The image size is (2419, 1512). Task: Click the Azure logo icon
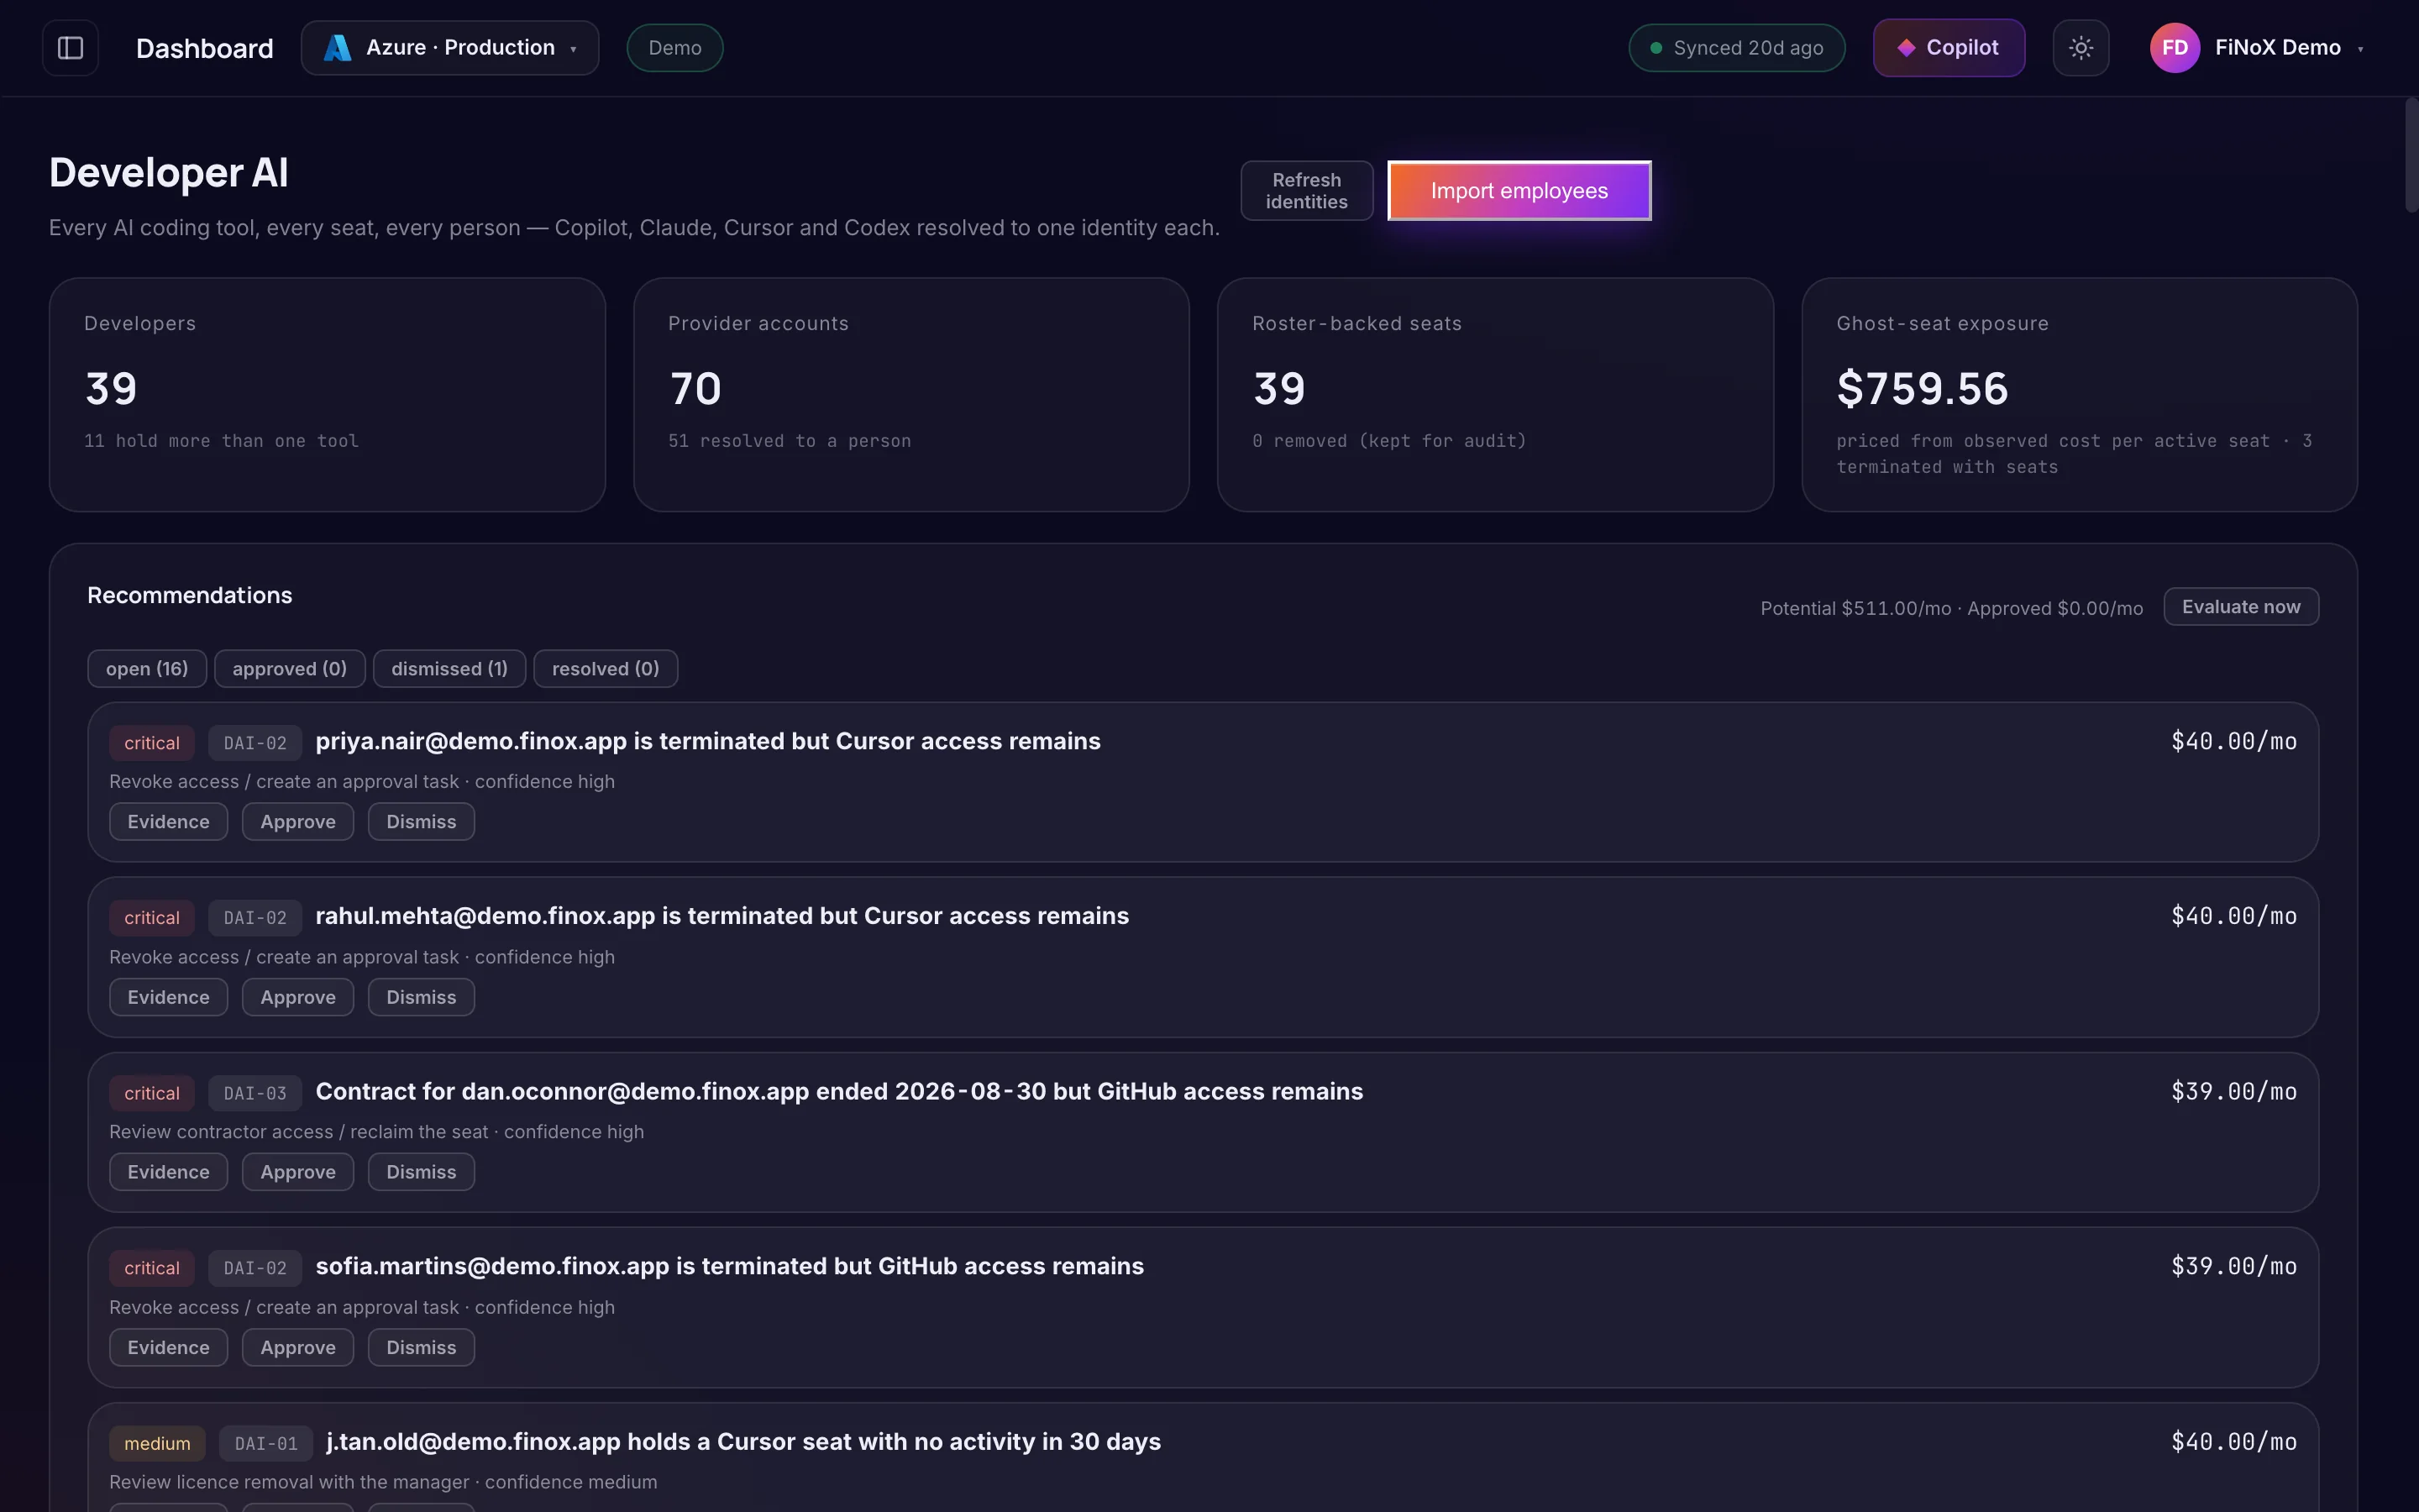click(337, 48)
